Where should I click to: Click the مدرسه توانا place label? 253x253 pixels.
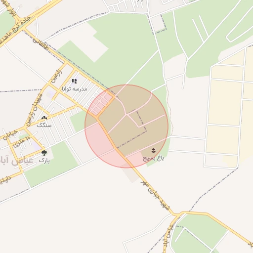(75, 89)
